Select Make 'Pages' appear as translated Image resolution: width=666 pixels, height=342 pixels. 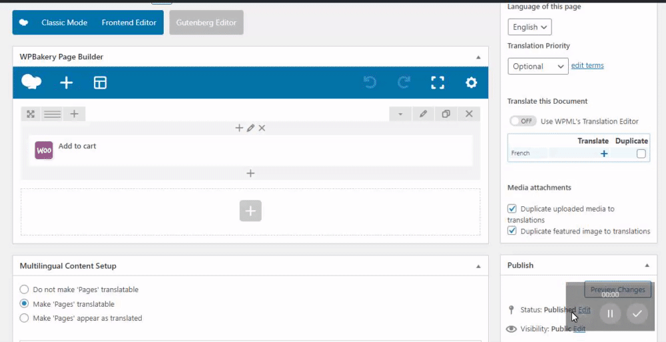(x=24, y=318)
